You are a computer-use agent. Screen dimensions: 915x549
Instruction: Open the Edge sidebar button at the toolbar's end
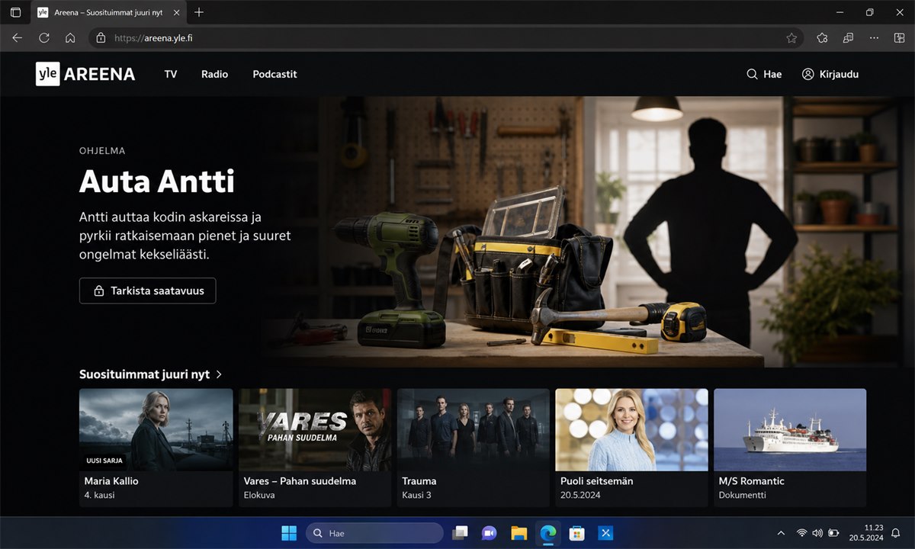899,37
